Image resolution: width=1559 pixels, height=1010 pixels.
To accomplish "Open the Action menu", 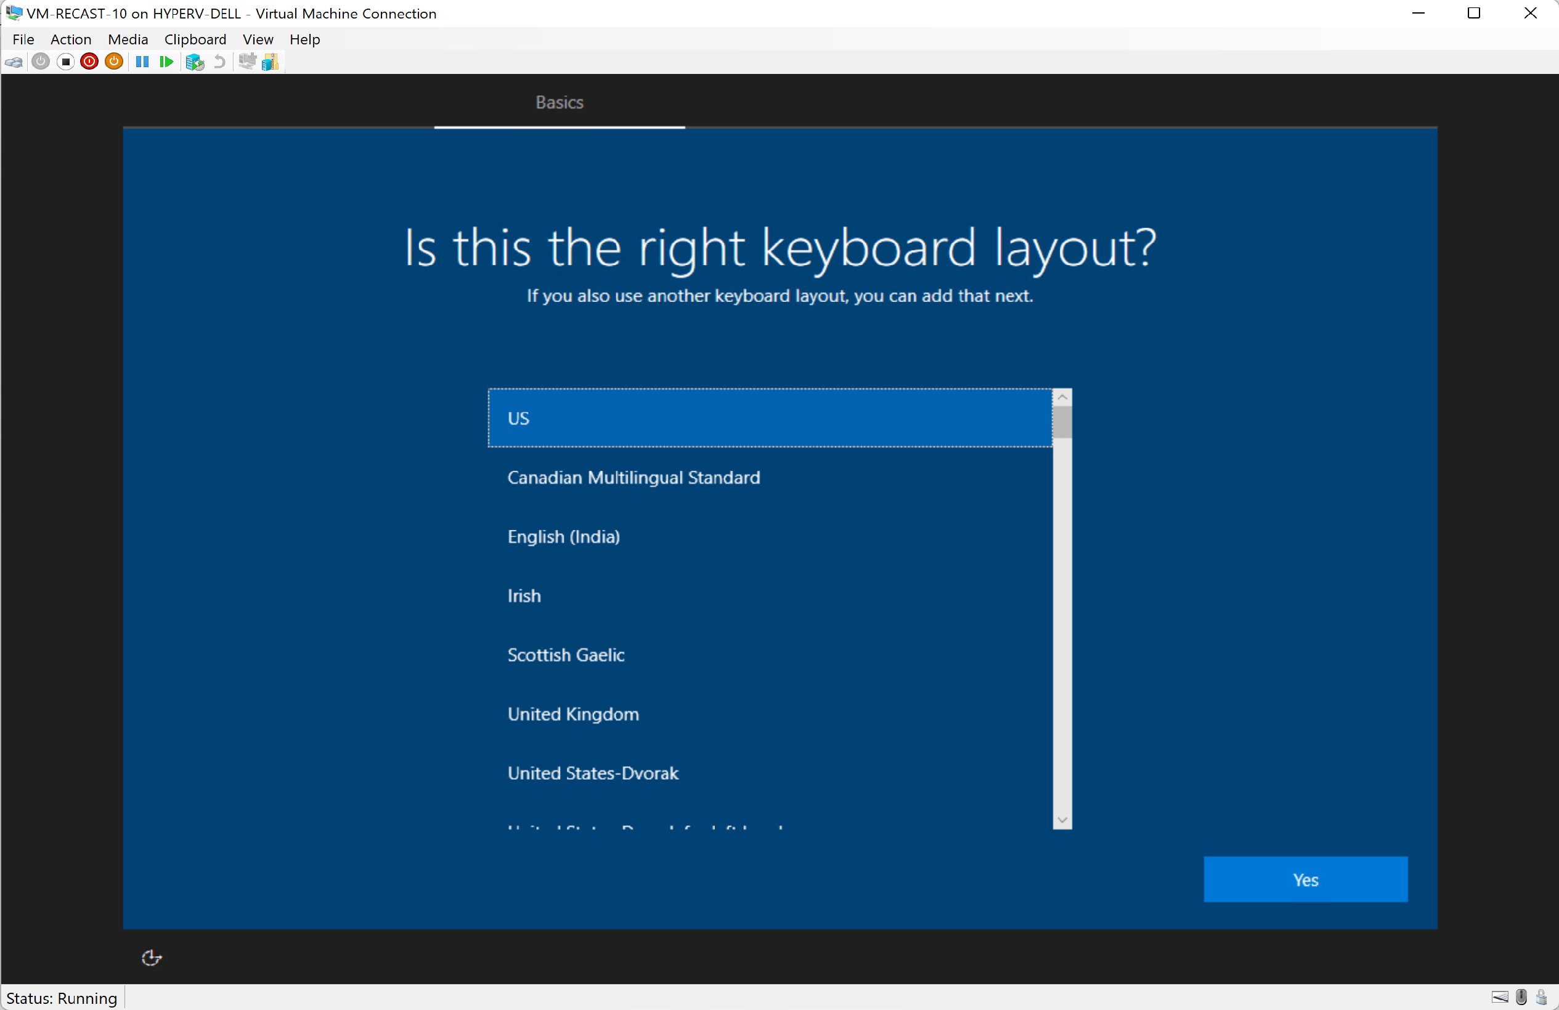I will 71,39.
